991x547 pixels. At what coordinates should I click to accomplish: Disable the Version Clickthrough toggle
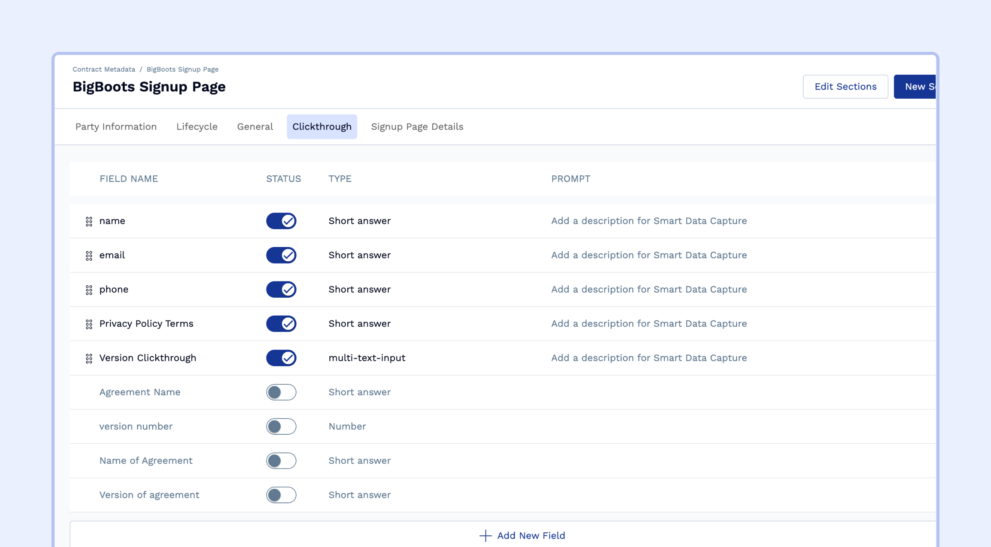click(281, 358)
